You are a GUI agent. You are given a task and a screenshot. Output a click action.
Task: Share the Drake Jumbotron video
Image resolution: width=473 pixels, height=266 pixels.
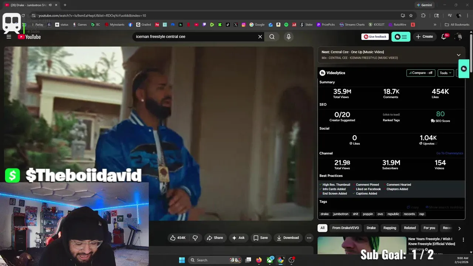point(215,238)
